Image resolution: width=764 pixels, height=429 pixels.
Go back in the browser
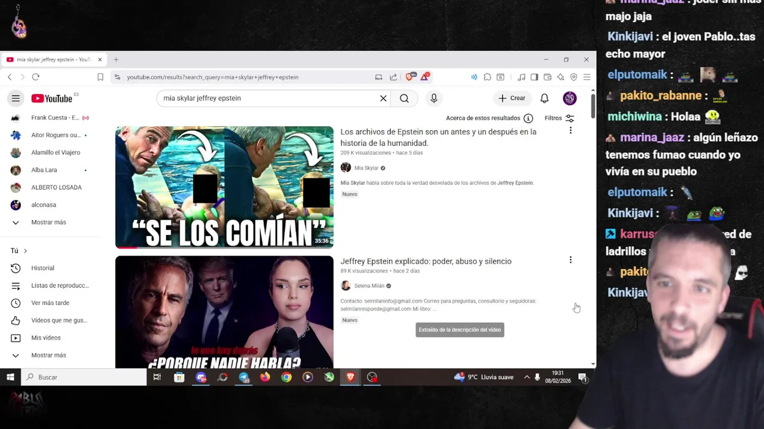coord(10,77)
